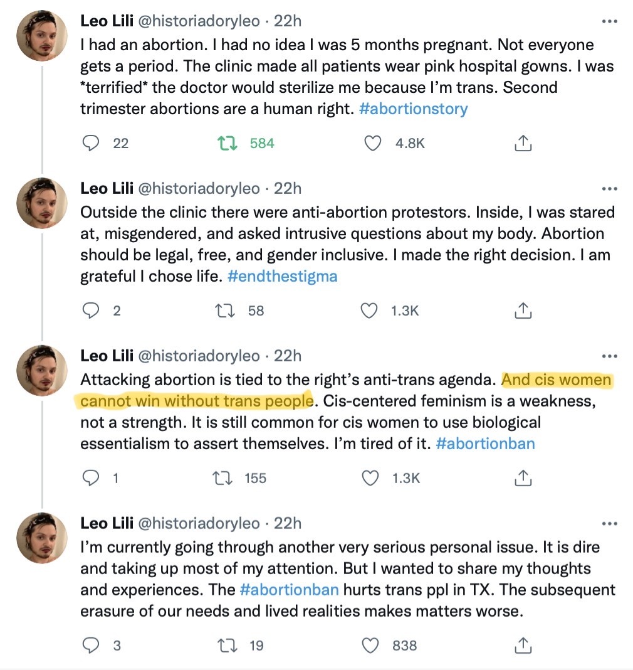Reply to the anti-abortion protestors tweet
The image size is (633, 670).
pyautogui.click(x=90, y=311)
